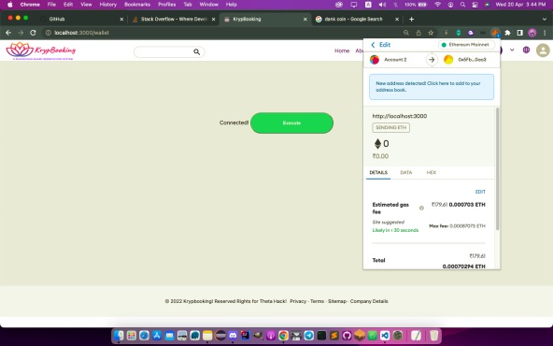Viewport: 553px width, 346px height.
Task: Open Spotlight search in menu bar
Action: click(462, 5)
